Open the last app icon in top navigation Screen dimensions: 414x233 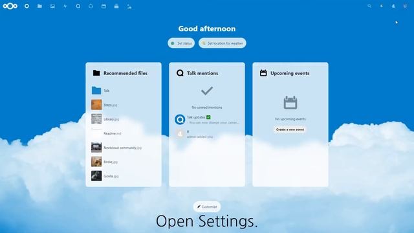point(129,6)
